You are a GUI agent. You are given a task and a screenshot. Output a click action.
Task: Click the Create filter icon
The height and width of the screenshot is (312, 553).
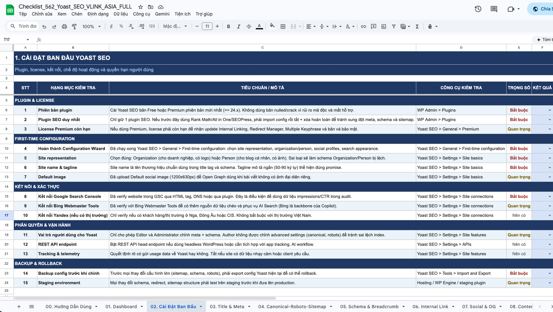pos(394,26)
